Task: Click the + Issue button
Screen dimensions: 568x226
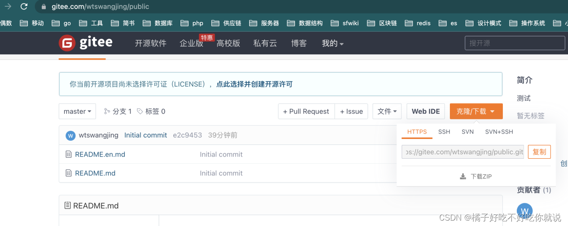Action: click(352, 111)
